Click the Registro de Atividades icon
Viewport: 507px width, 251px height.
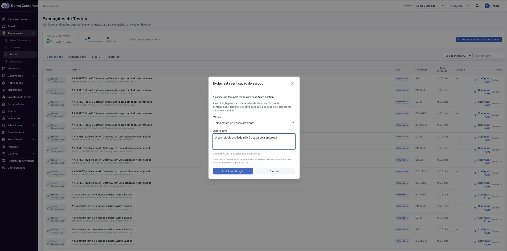pos(4,161)
